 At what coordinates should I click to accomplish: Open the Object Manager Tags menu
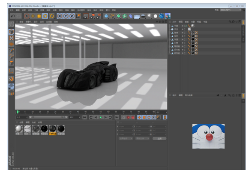[199, 22]
